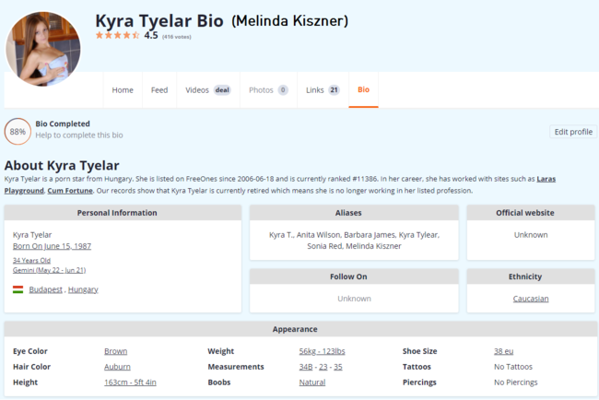Click the 'Ethnicity' panel header
The width and height of the screenshot is (599, 400).
(531, 276)
